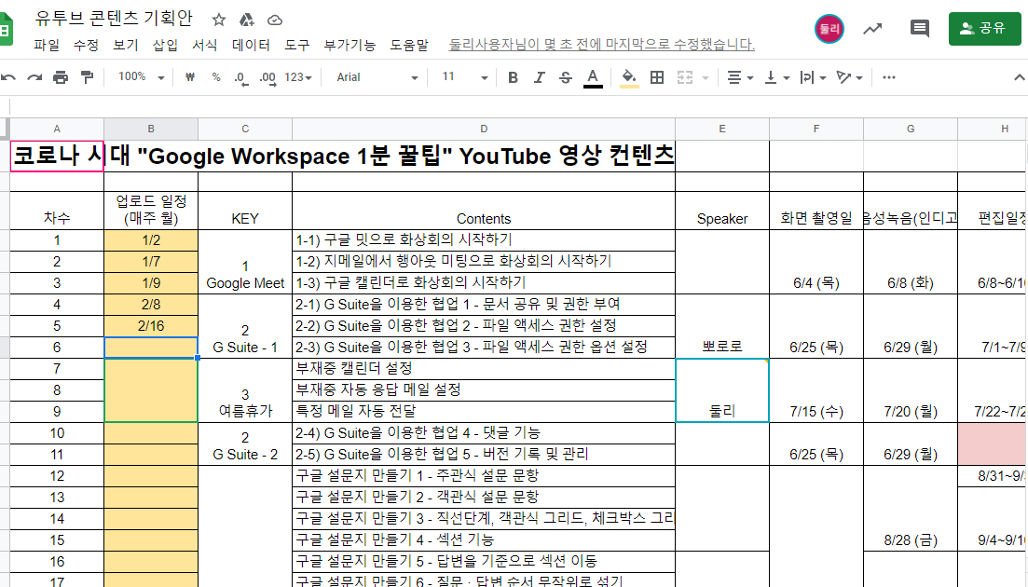Click the move to Drive icon
The height and width of the screenshot is (587, 1028).
pos(246,20)
